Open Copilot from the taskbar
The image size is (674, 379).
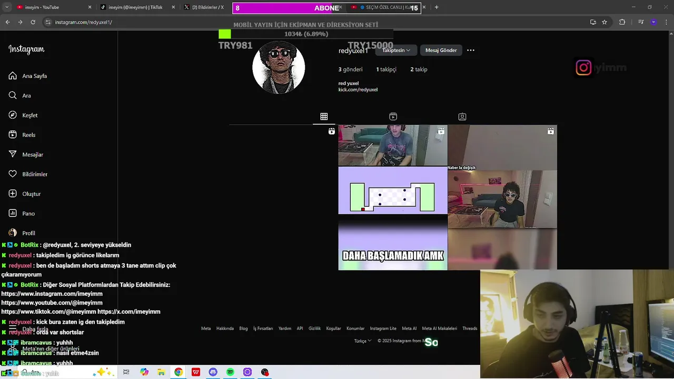pyautogui.click(x=144, y=372)
